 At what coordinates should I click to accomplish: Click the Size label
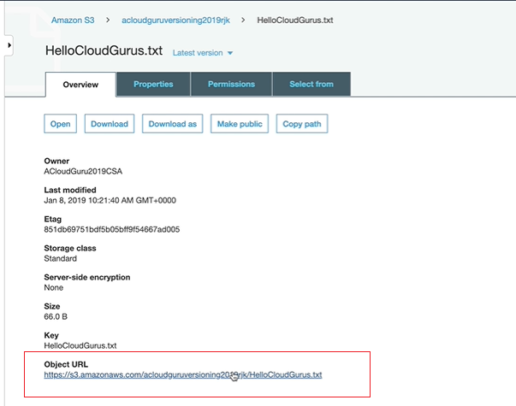point(52,306)
